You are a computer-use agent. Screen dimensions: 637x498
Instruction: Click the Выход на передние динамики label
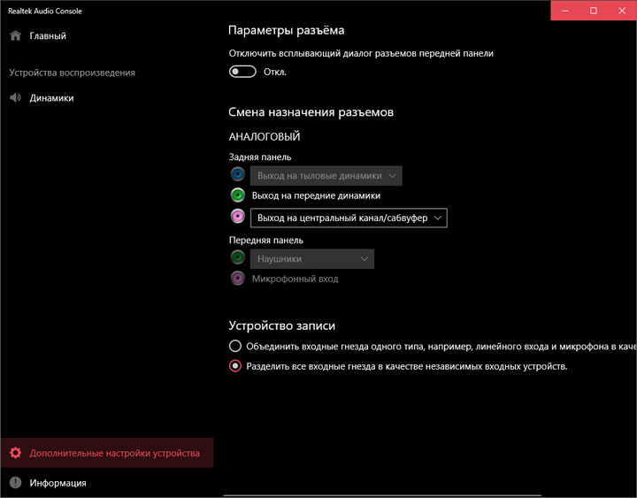click(316, 195)
